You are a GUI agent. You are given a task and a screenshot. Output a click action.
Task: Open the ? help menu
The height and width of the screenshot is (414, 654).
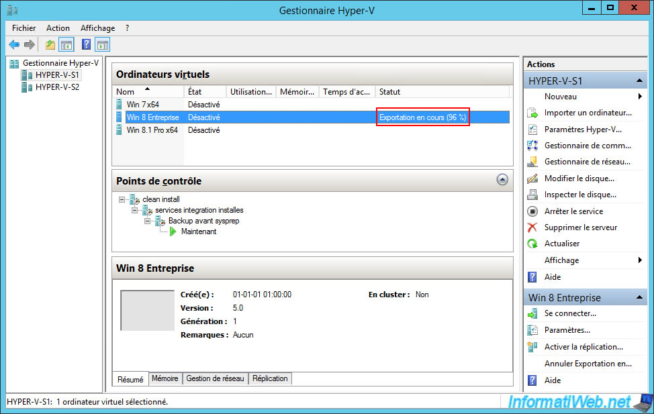pyautogui.click(x=127, y=28)
